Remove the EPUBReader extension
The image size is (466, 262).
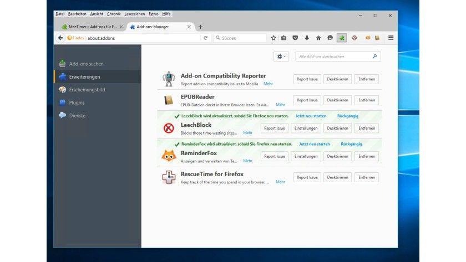click(x=367, y=100)
